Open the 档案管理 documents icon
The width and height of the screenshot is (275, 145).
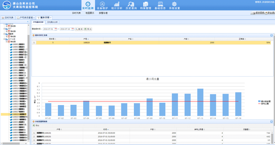click(146, 4)
